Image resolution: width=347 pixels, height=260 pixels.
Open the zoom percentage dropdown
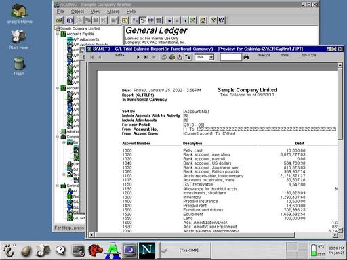tap(211, 58)
